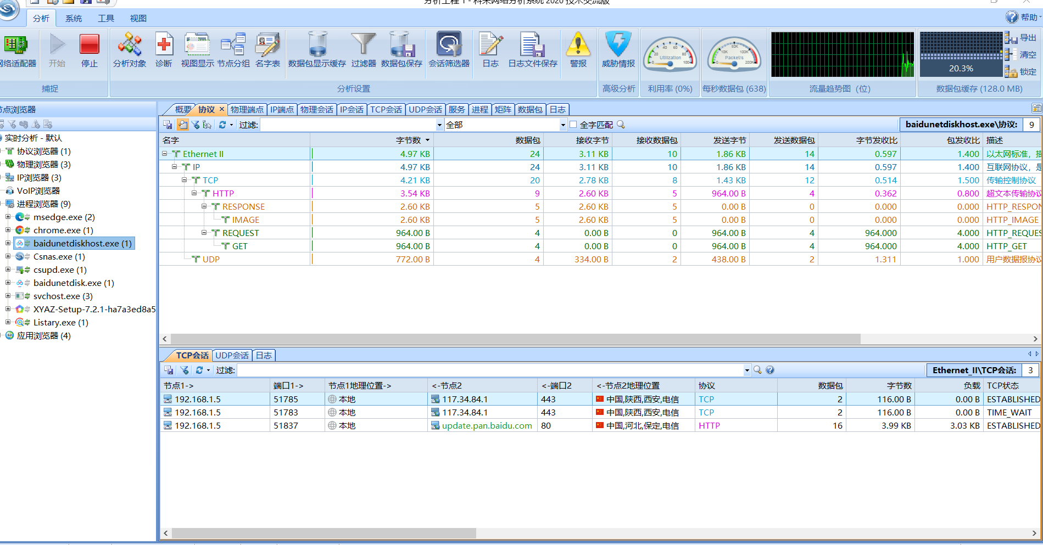
Task: Select chrome.exe (1) in process tree
Action: click(x=63, y=230)
